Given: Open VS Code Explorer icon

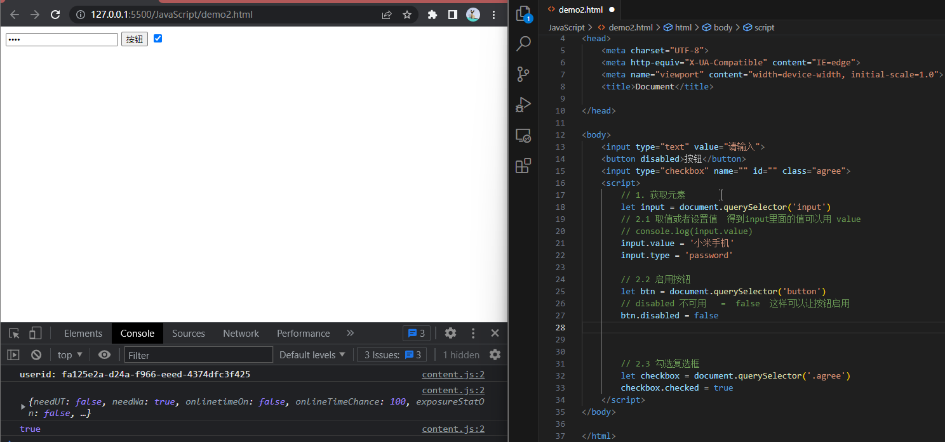Looking at the screenshot, I should 523,13.
